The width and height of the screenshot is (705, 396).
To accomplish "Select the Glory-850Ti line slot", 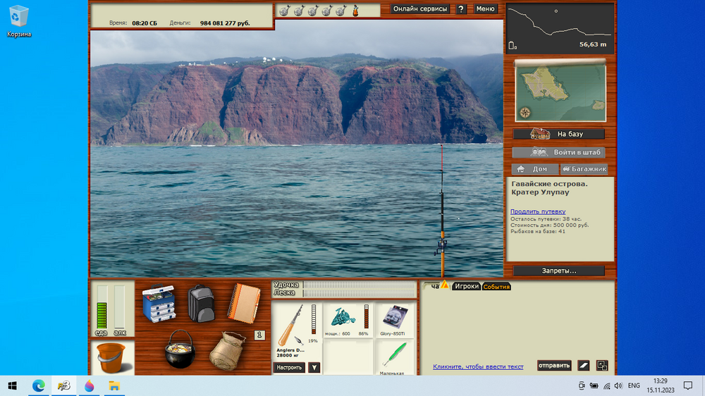I will click(x=395, y=320).
